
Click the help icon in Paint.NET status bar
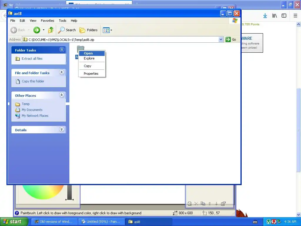click(17, 213)
